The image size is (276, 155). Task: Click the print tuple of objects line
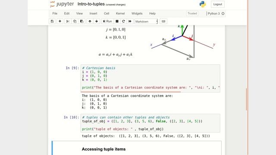pyautogui.click(x=122, y=129)
